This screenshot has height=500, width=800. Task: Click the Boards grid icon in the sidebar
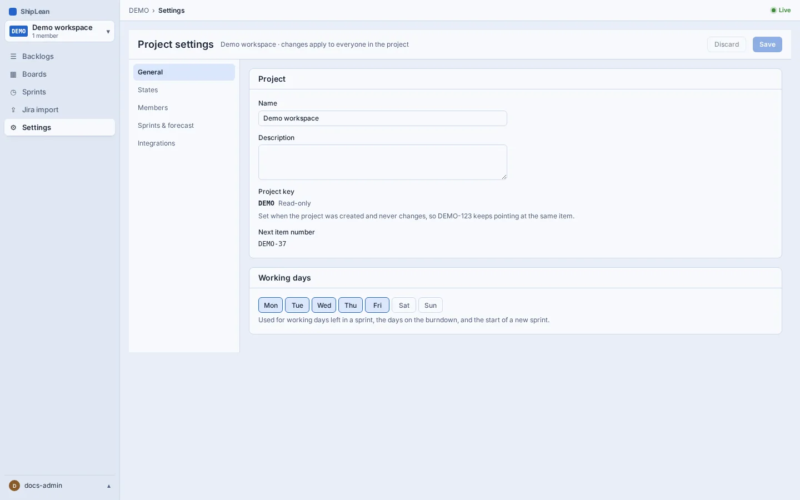coord(13,74)
